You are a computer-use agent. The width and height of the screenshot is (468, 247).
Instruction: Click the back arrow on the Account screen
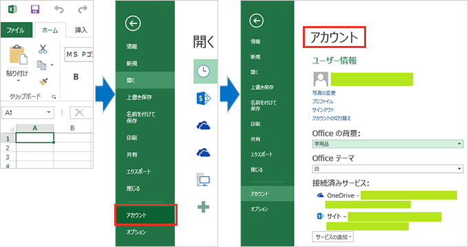[256, 21]
